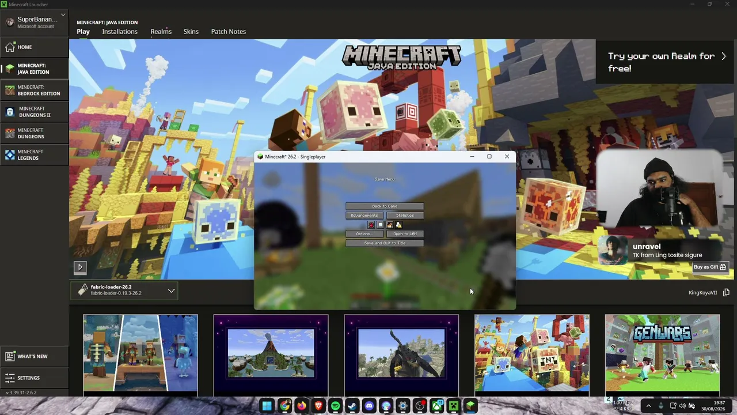Viewport: 737px width, 415px height.
Task: Switch to the Installations tab
Action: (120, 32)
